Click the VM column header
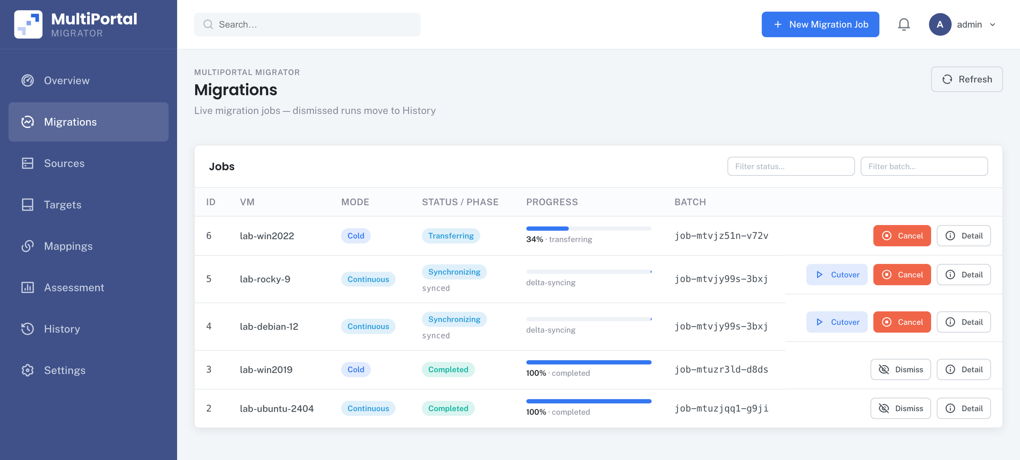 (x=247, y=202)
